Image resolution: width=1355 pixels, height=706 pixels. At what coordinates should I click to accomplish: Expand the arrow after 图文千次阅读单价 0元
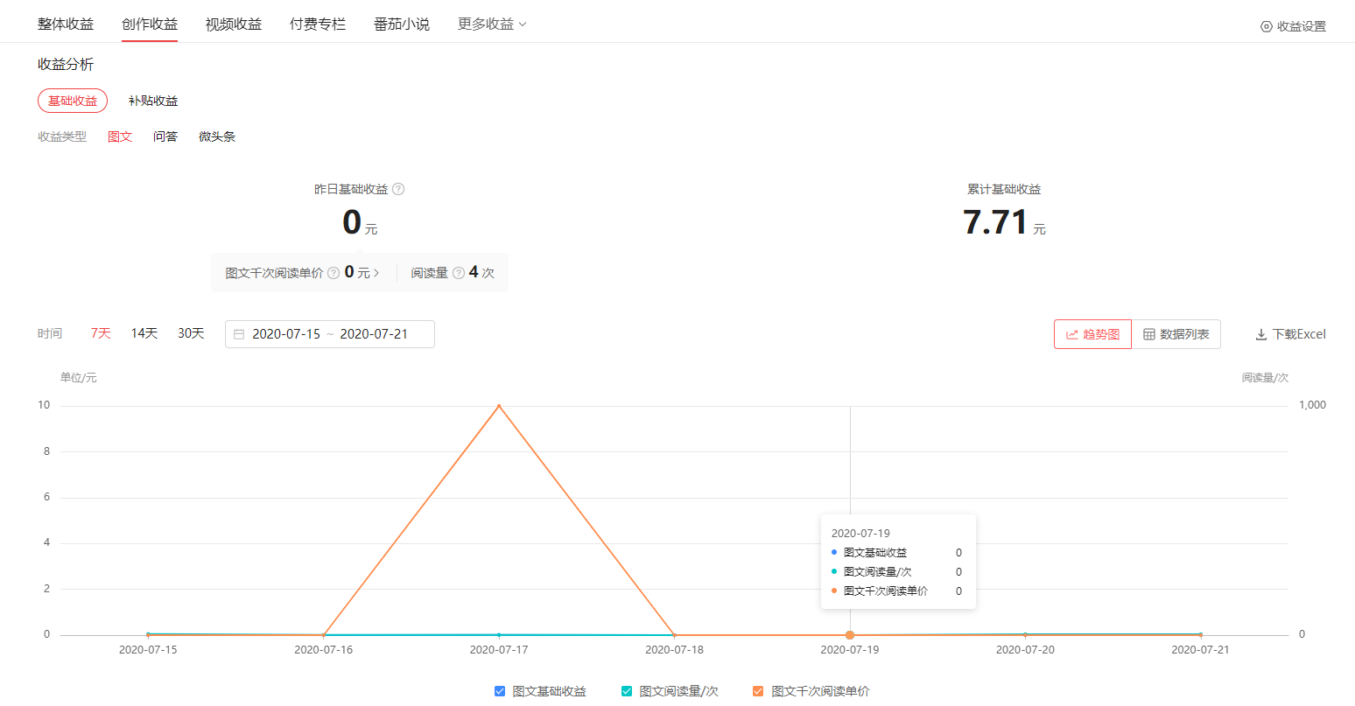click(377, 272)
